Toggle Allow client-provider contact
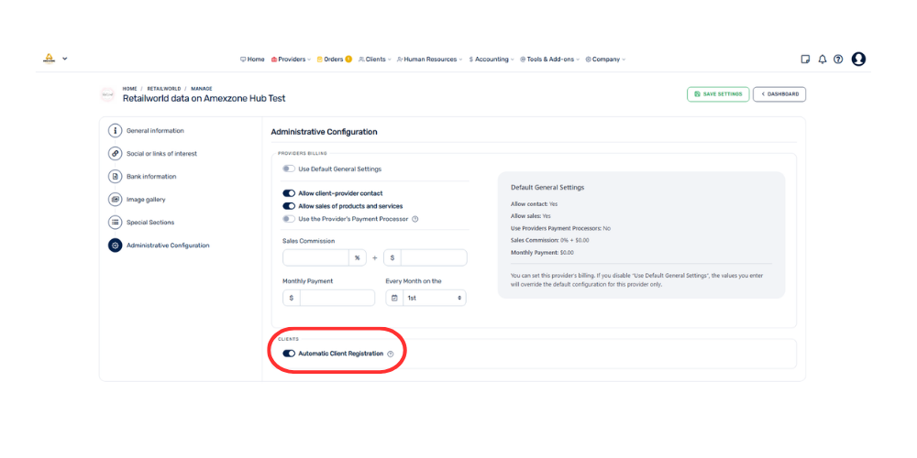 pyautogui.click(x=289, y=192)
